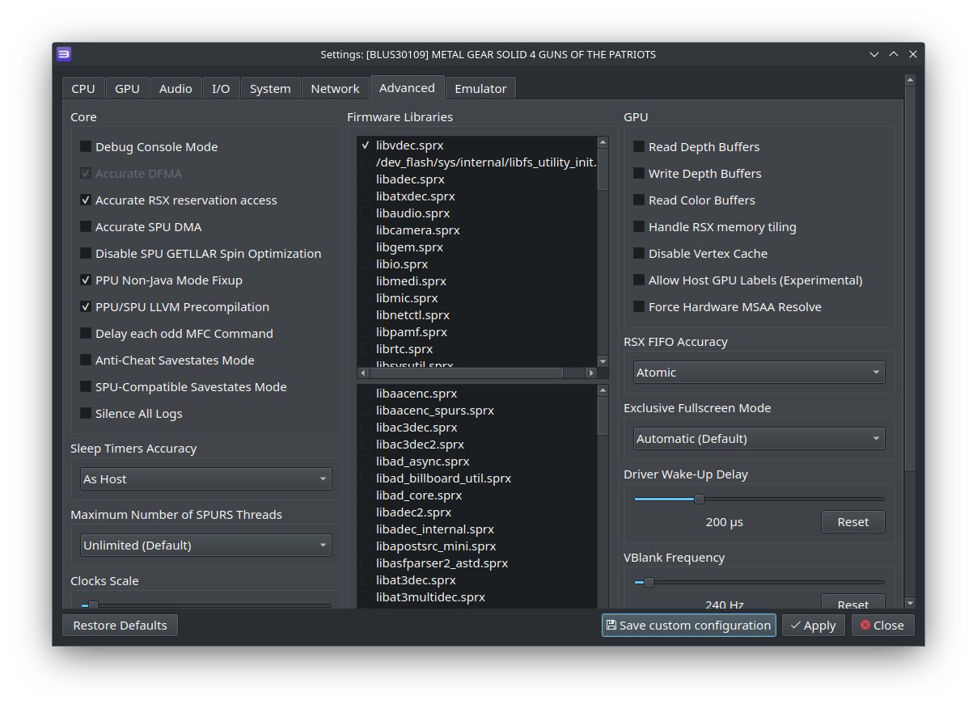Select libapostsrc_mini.sprx list row

tap(477, 546)
